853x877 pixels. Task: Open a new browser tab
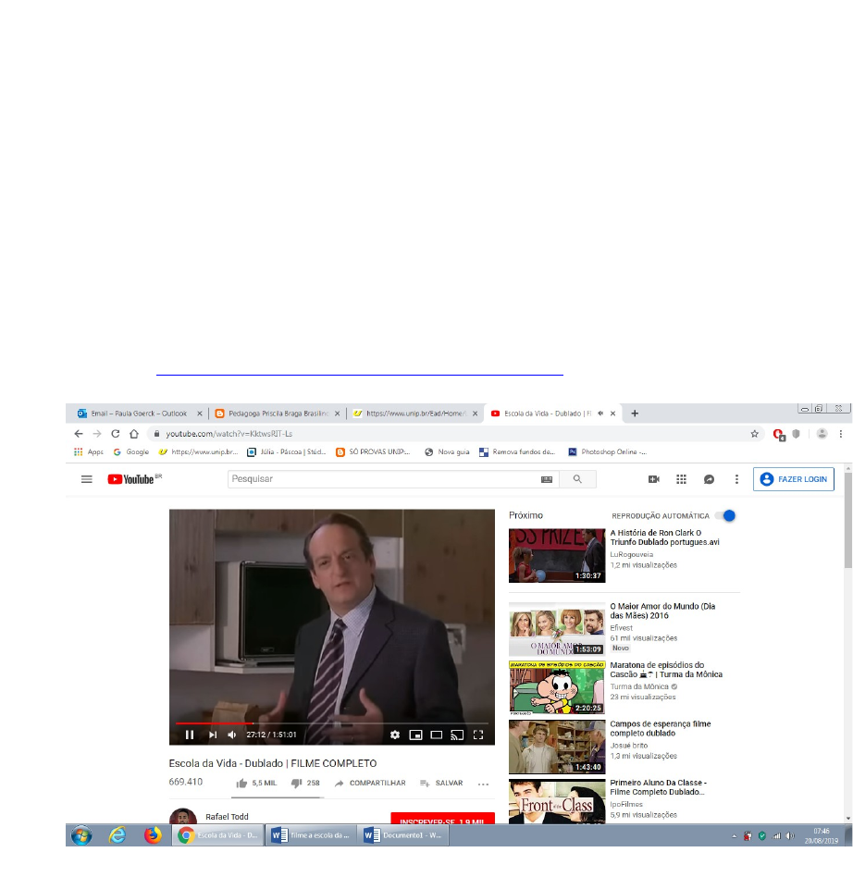tap(635, 414)
